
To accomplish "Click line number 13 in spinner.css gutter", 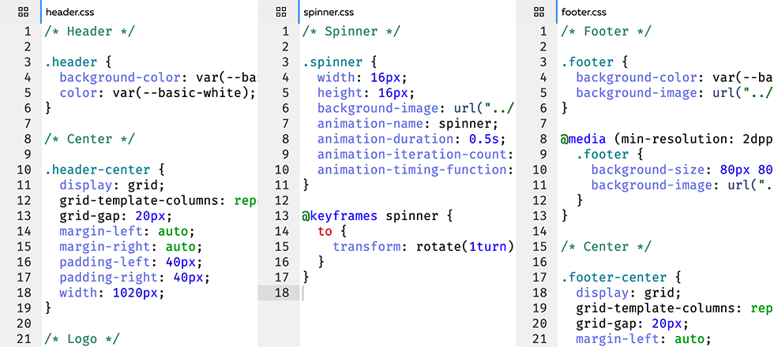I will pos(282,215).
